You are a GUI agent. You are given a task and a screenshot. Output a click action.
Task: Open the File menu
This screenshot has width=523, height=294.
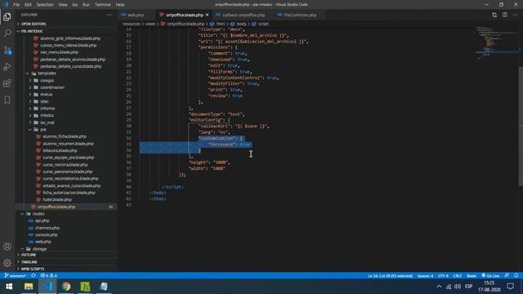tap(16, 5)
